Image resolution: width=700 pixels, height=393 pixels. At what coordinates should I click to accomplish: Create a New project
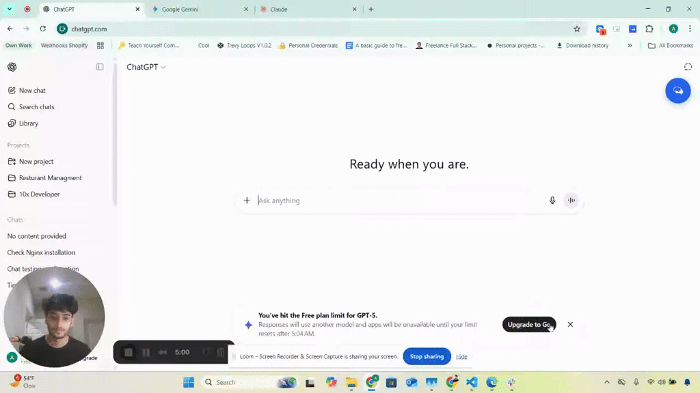tap(36, 161)
